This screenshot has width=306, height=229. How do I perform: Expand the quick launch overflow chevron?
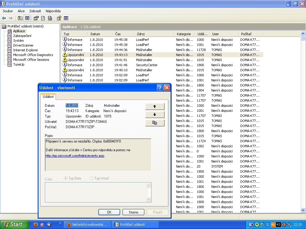[60, 223]
